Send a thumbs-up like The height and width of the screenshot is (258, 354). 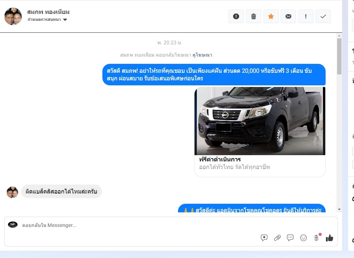329,238
